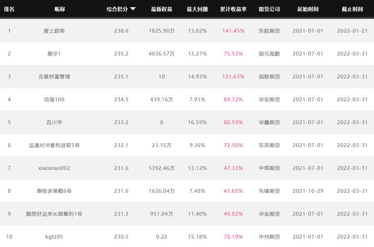This screenshot has width=374, height=247.
Task: Open the 百川爷 nickname
Action: tap(54, 122)
